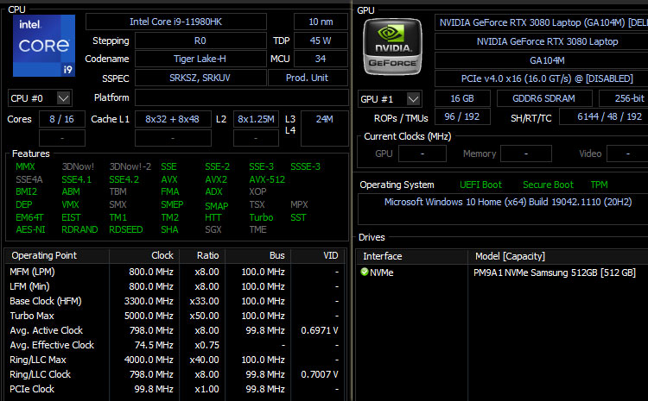This screenshot has height=401, width=648.
Task: Select the PM9A1 NVMe Samsung 512GB drive entry
Action: pos(555,273)
